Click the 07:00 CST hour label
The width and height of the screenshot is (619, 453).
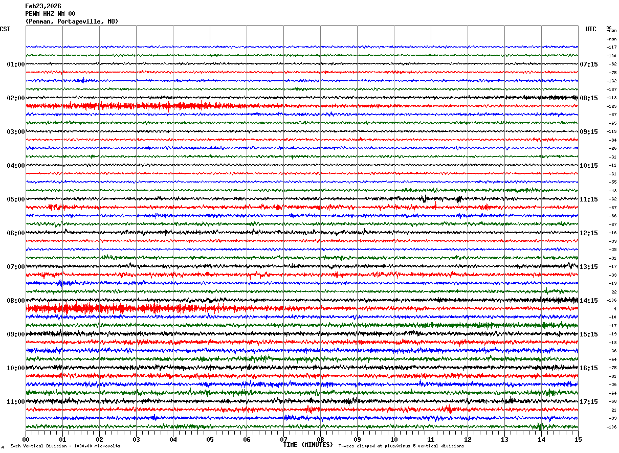[15, 267]
